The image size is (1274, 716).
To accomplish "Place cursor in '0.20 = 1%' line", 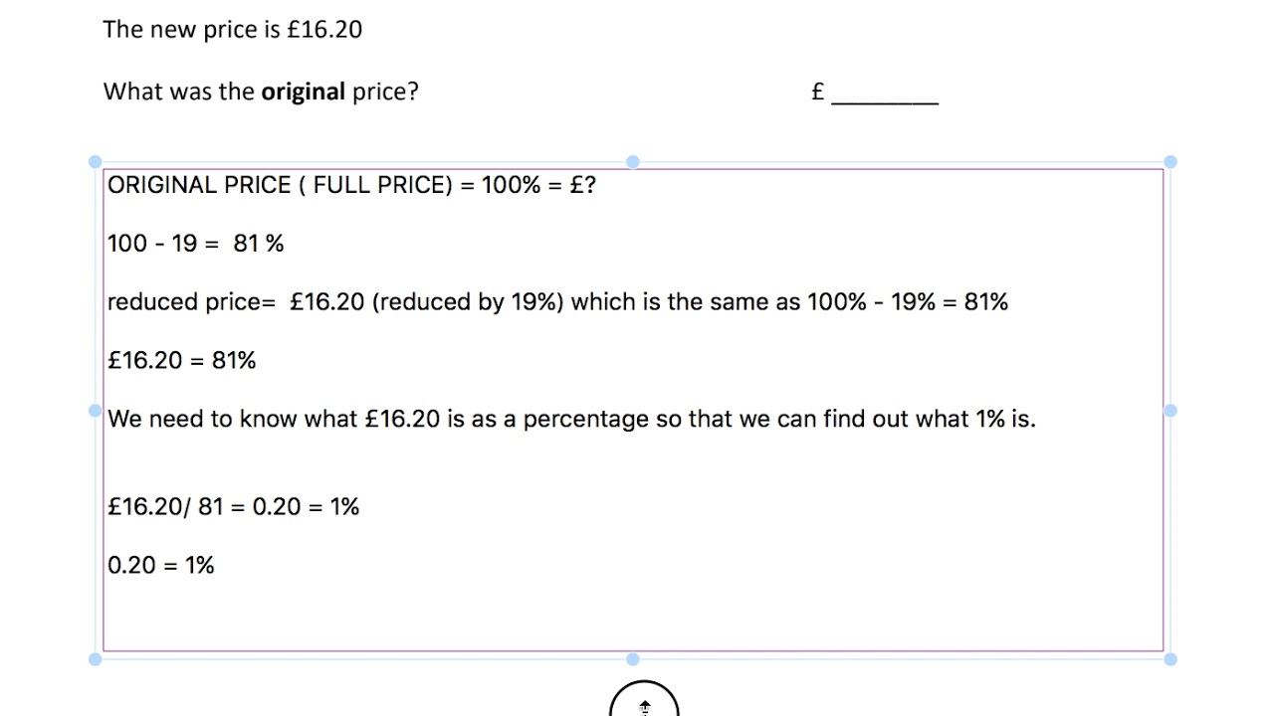I will coord(161,565).
